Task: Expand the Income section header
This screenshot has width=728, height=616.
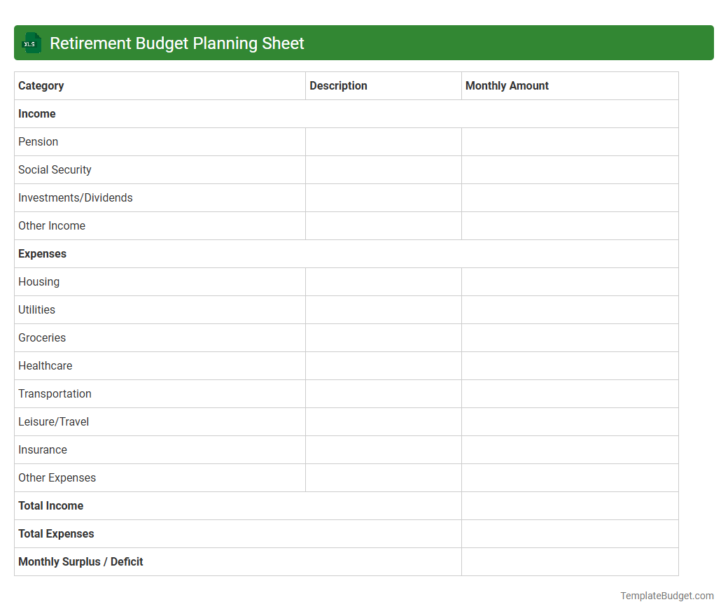Action: coord(36,113)
